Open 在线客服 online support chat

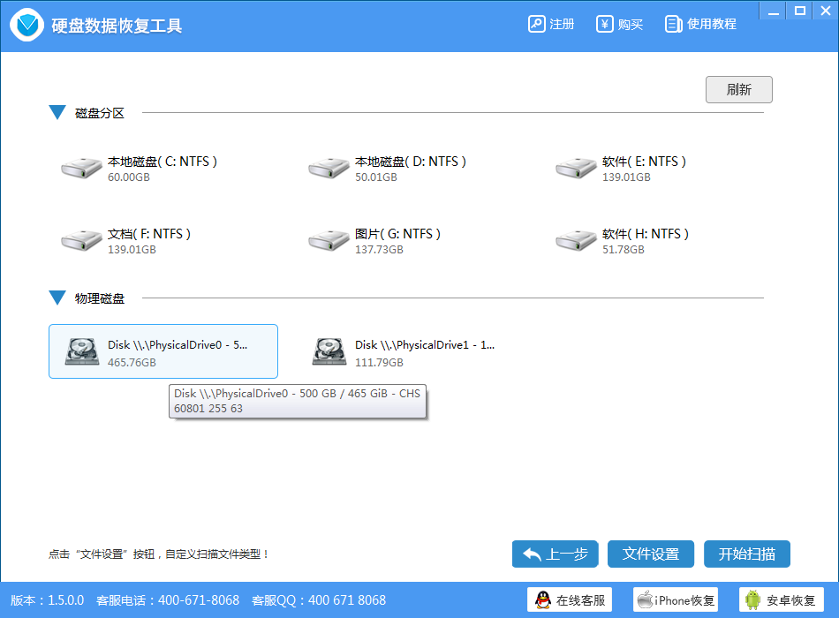[x=570, y=600]
